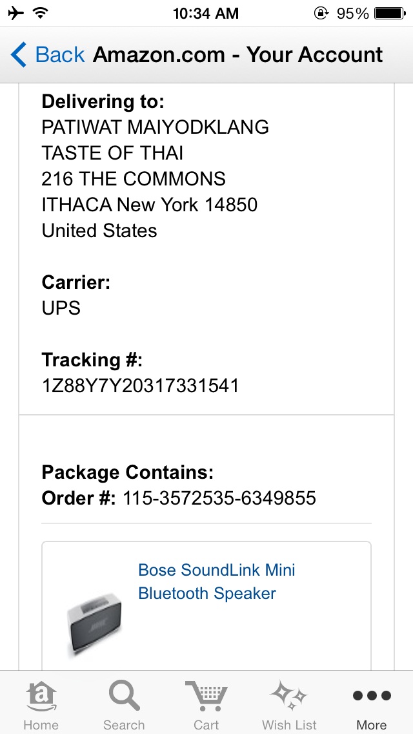
Task: Open More three-dots icon
Action: click(372, 697)
